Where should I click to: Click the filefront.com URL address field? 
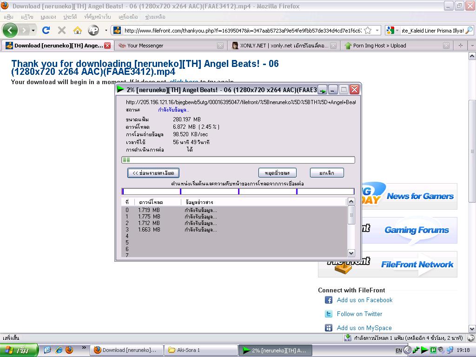click(x=243, y=30)
